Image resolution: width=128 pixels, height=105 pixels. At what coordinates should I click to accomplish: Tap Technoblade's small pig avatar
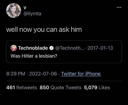14,48
